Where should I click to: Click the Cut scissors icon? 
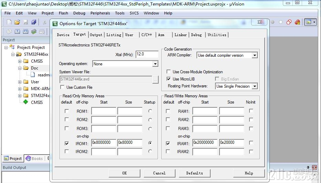(x=44, y=22)
